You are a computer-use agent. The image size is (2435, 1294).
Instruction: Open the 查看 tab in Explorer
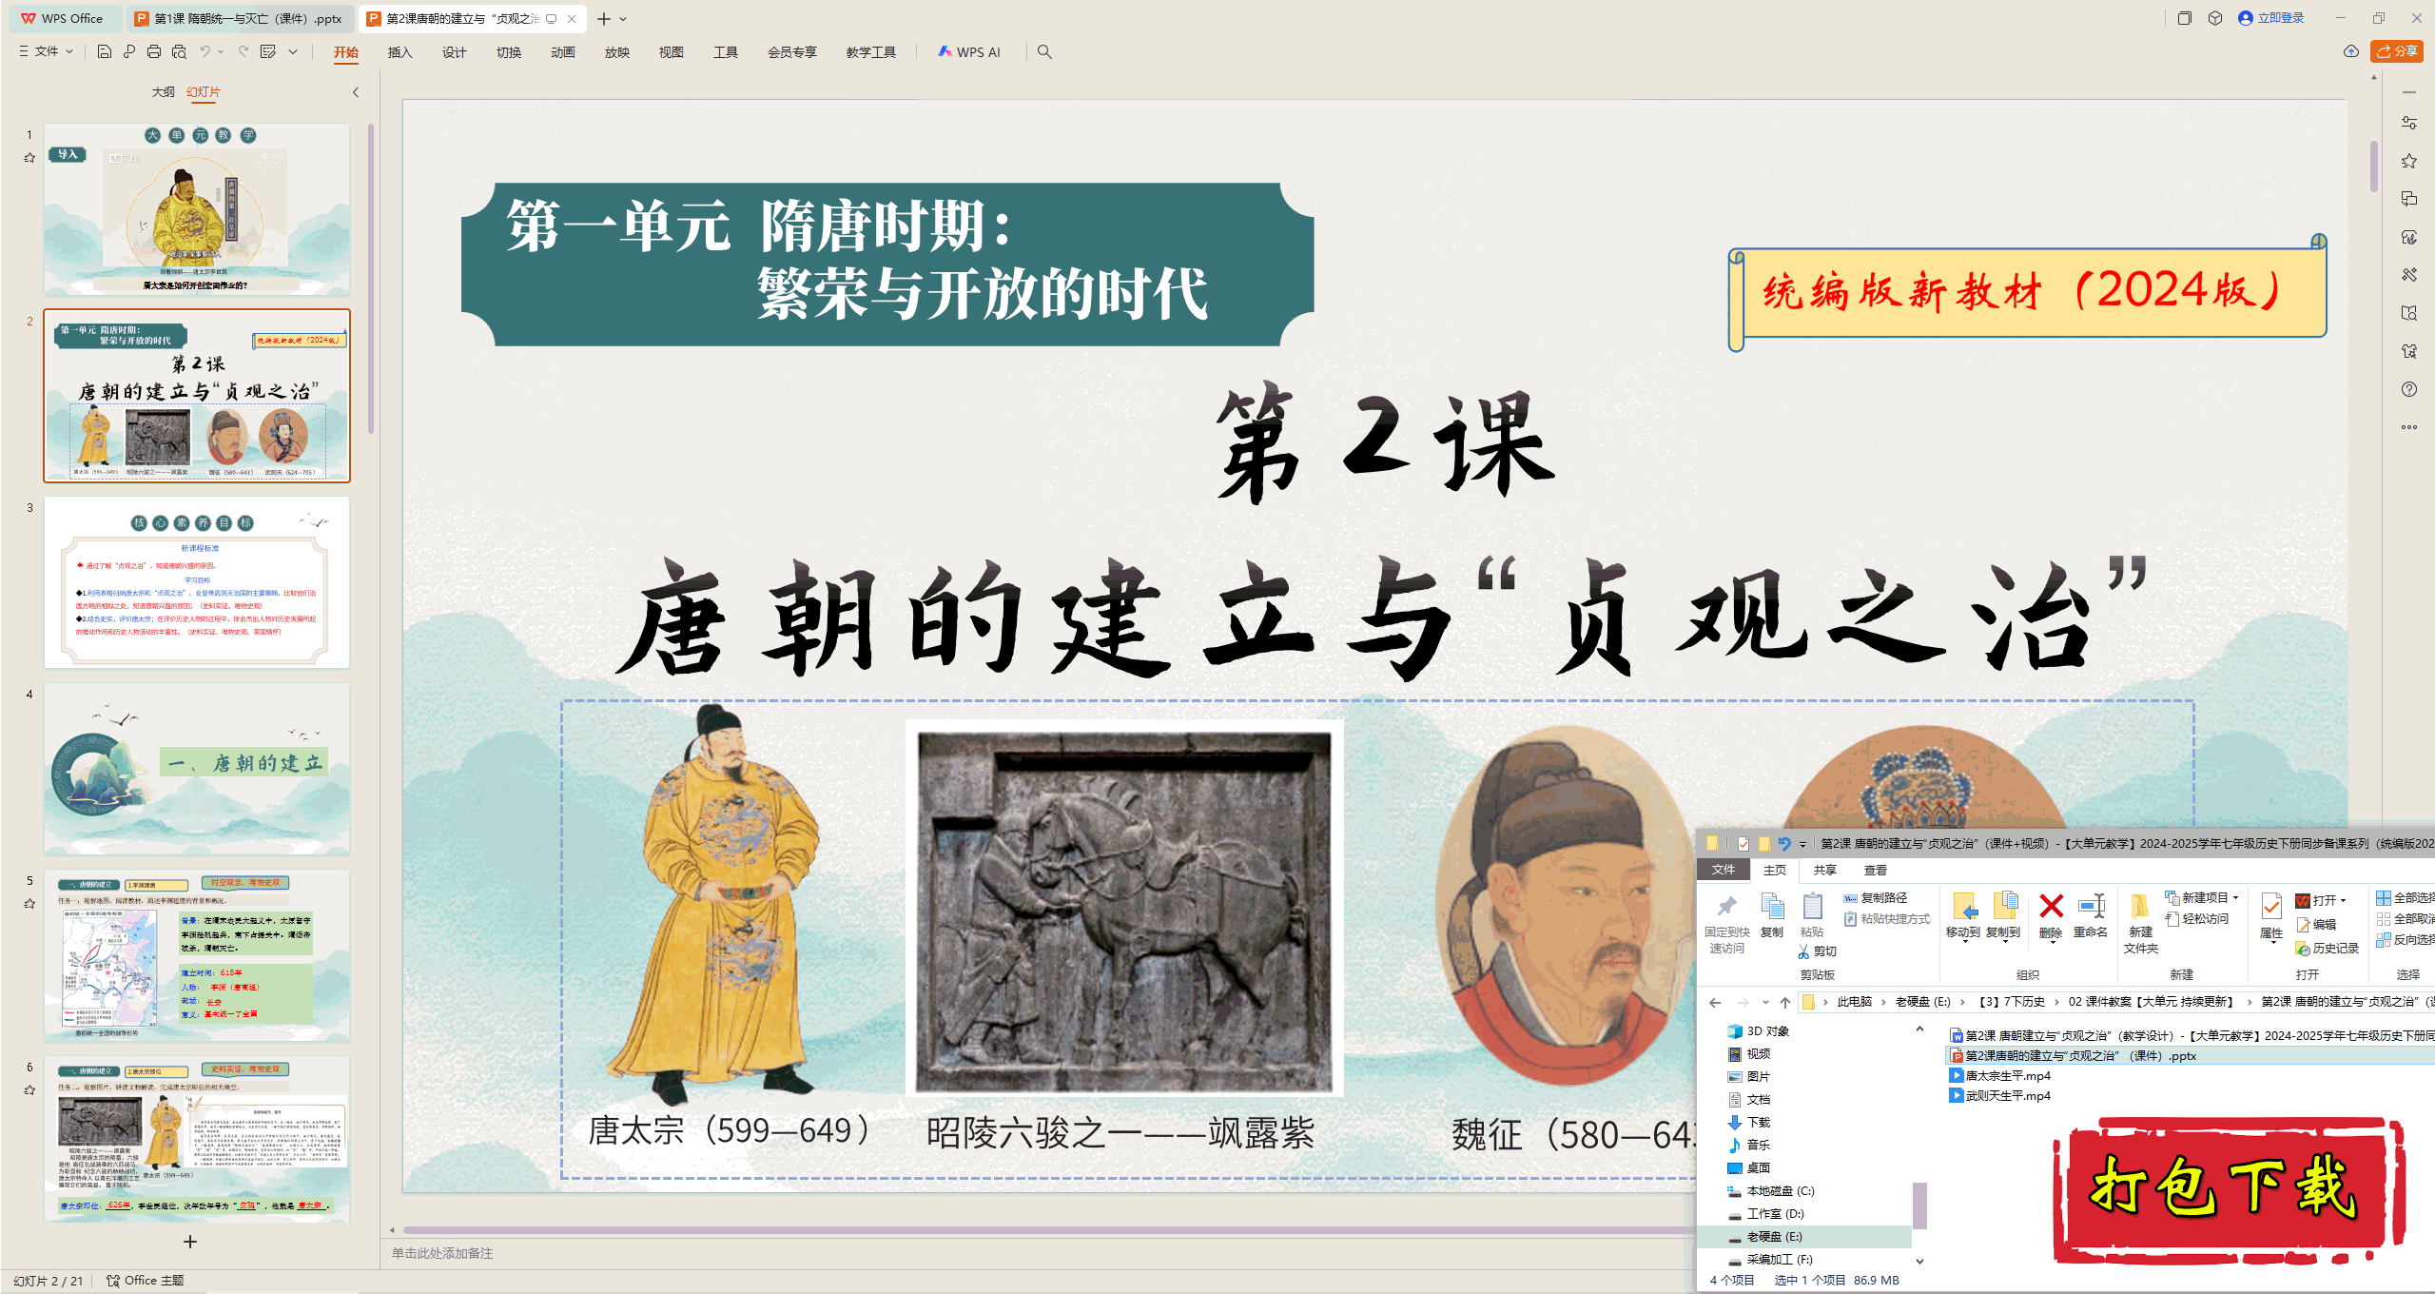click(1875, 870)
